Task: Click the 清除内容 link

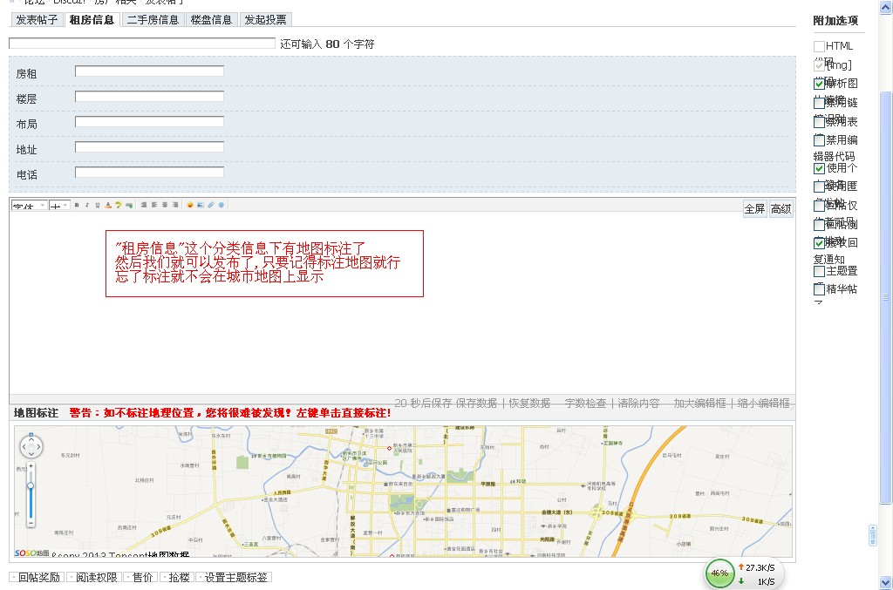Action: tap(638, 403)
